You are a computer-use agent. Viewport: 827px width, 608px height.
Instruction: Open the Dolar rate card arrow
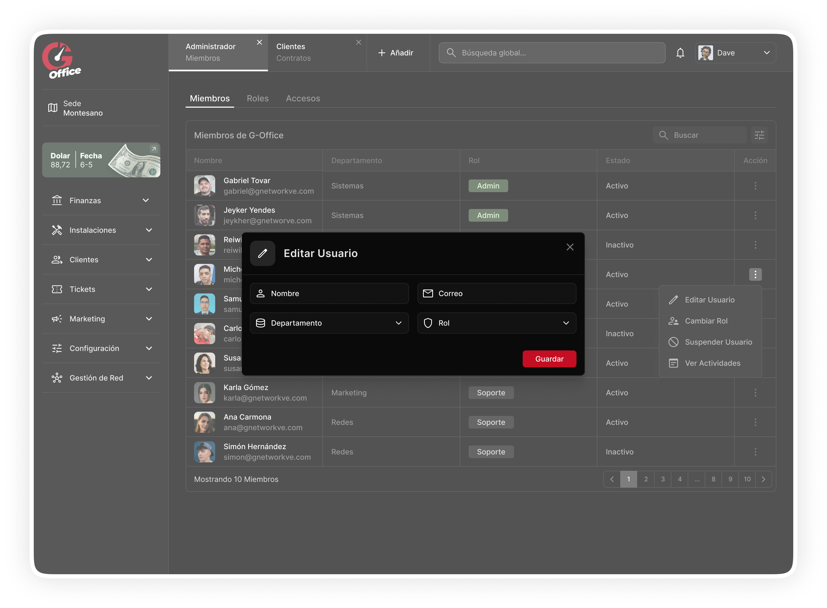click(154, 149)
